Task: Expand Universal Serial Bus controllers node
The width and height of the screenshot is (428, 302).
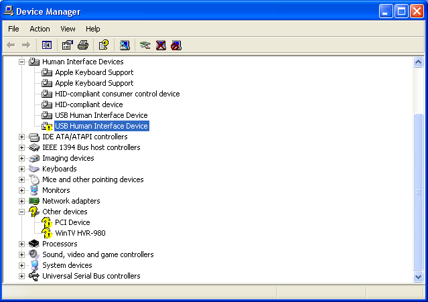Action: coord(21,276)
